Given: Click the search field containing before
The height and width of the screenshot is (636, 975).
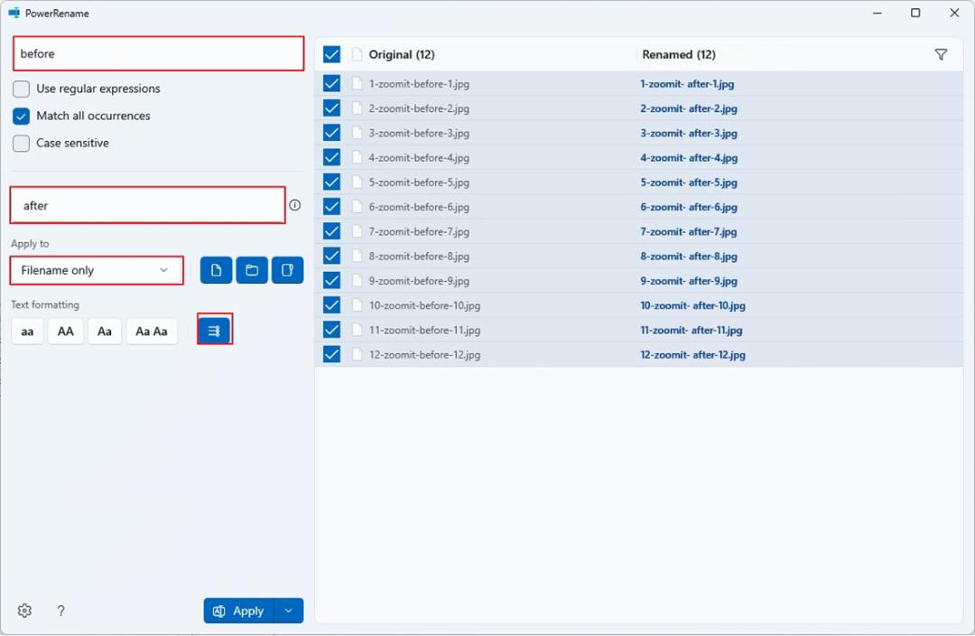Looking at the screenshot, I should pyautogui.click(x=159, y=53).
